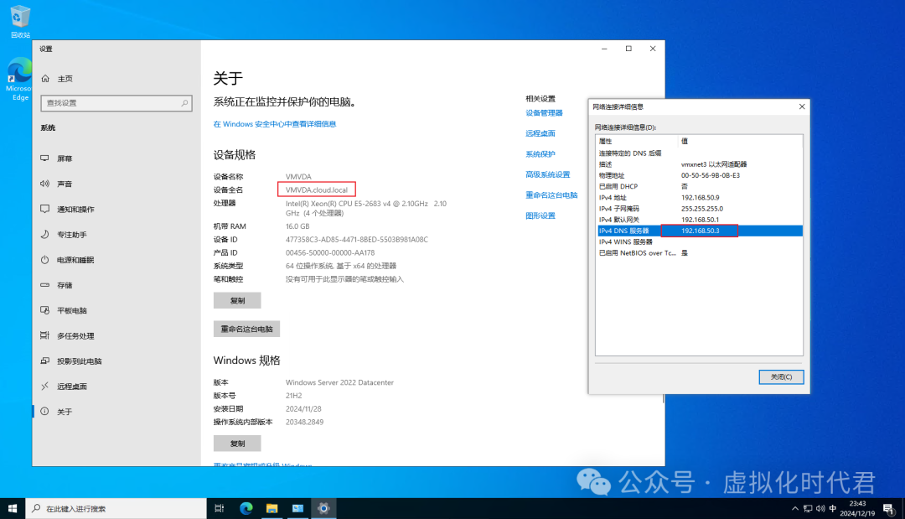Click Windows Server 2022 Datacenter text
The height and width of the screenshot is (519, 905).
tap(339, 383)
